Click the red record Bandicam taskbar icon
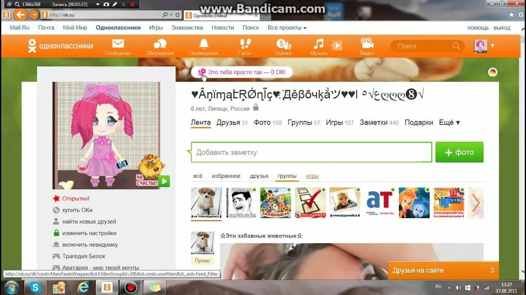 click(131, 288)
